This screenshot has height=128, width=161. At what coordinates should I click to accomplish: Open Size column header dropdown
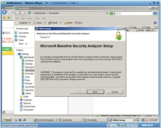[144, 27]
